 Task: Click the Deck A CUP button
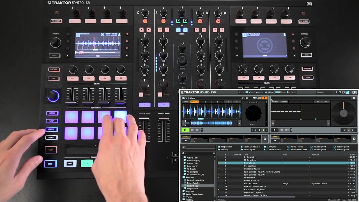click(197, 130)
